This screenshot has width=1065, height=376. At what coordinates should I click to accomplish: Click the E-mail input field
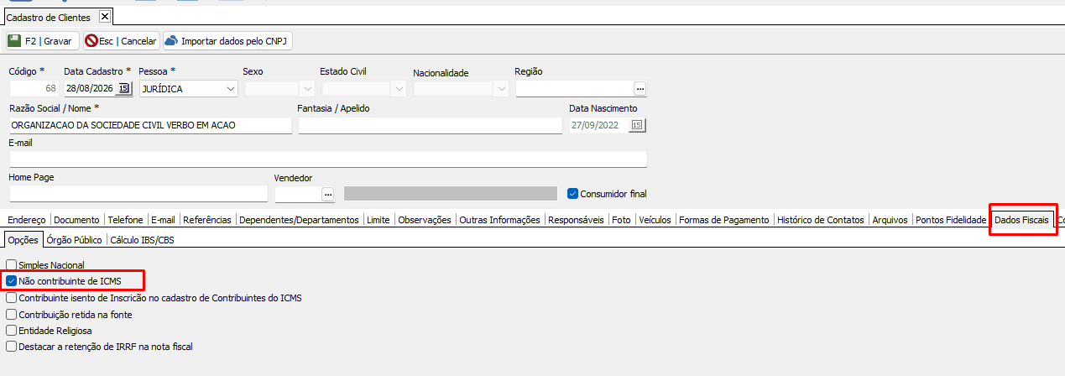coord(328,159)
